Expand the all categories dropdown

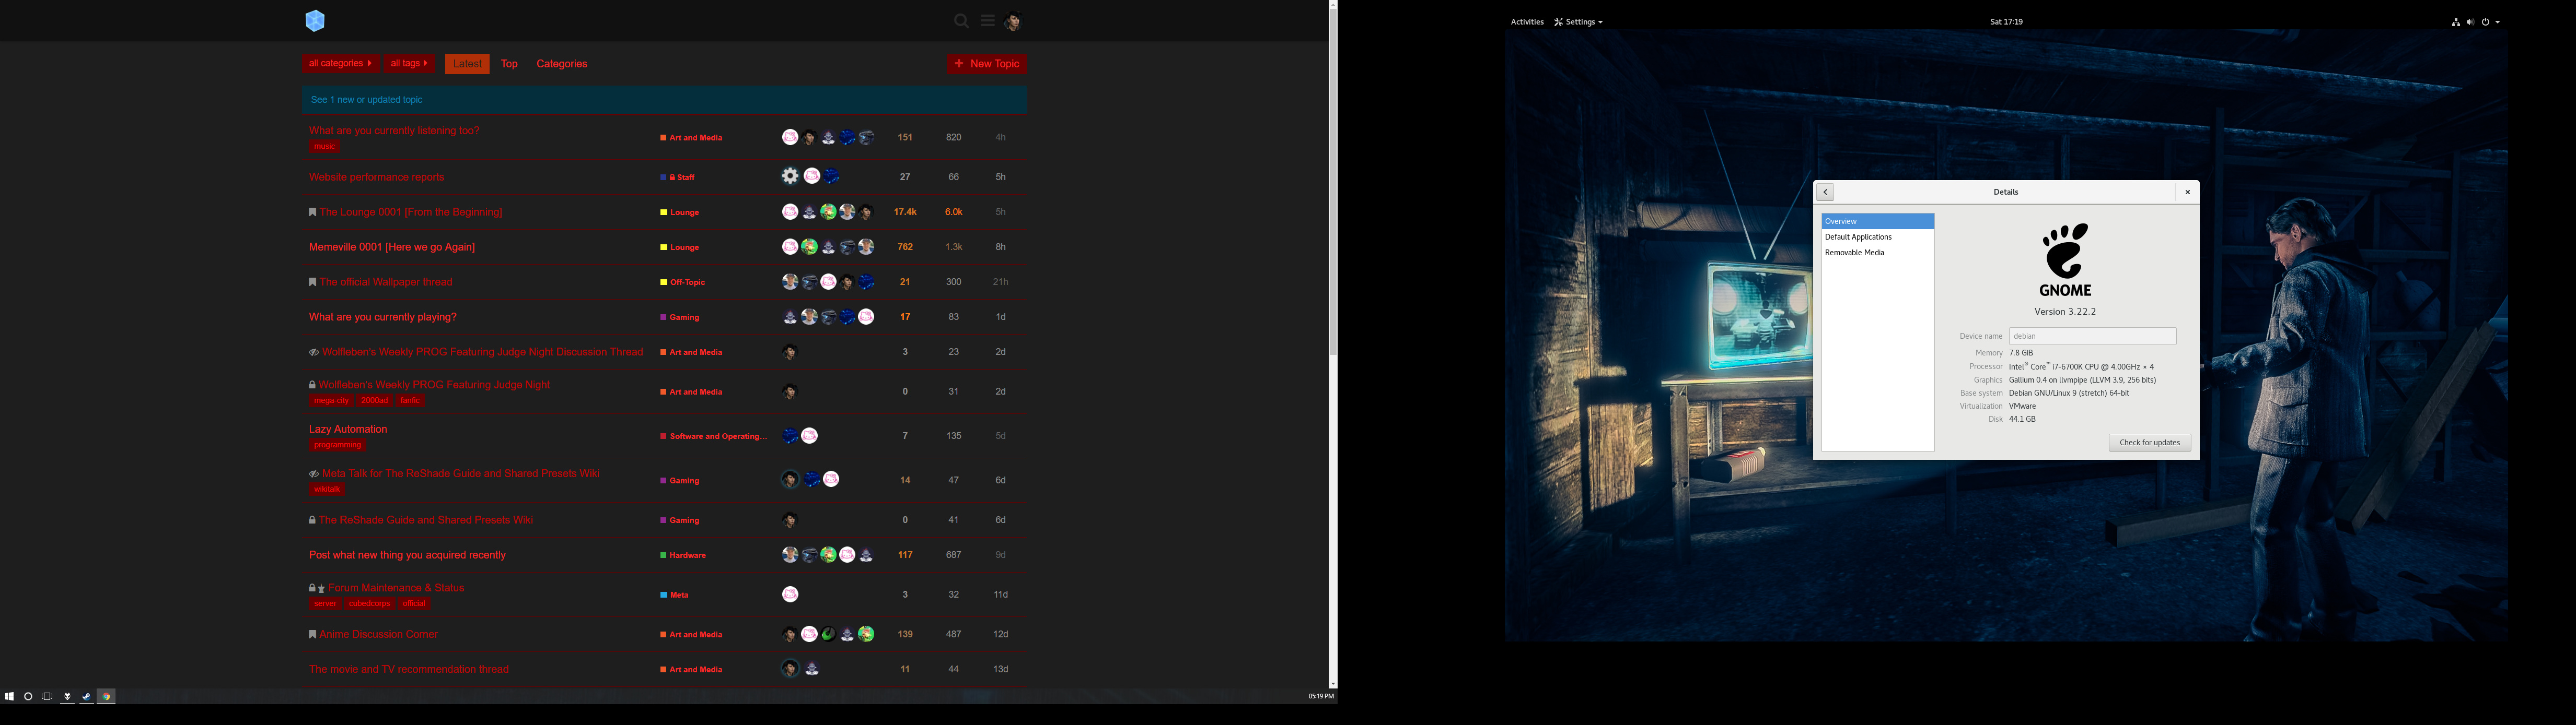click(340, 64)
